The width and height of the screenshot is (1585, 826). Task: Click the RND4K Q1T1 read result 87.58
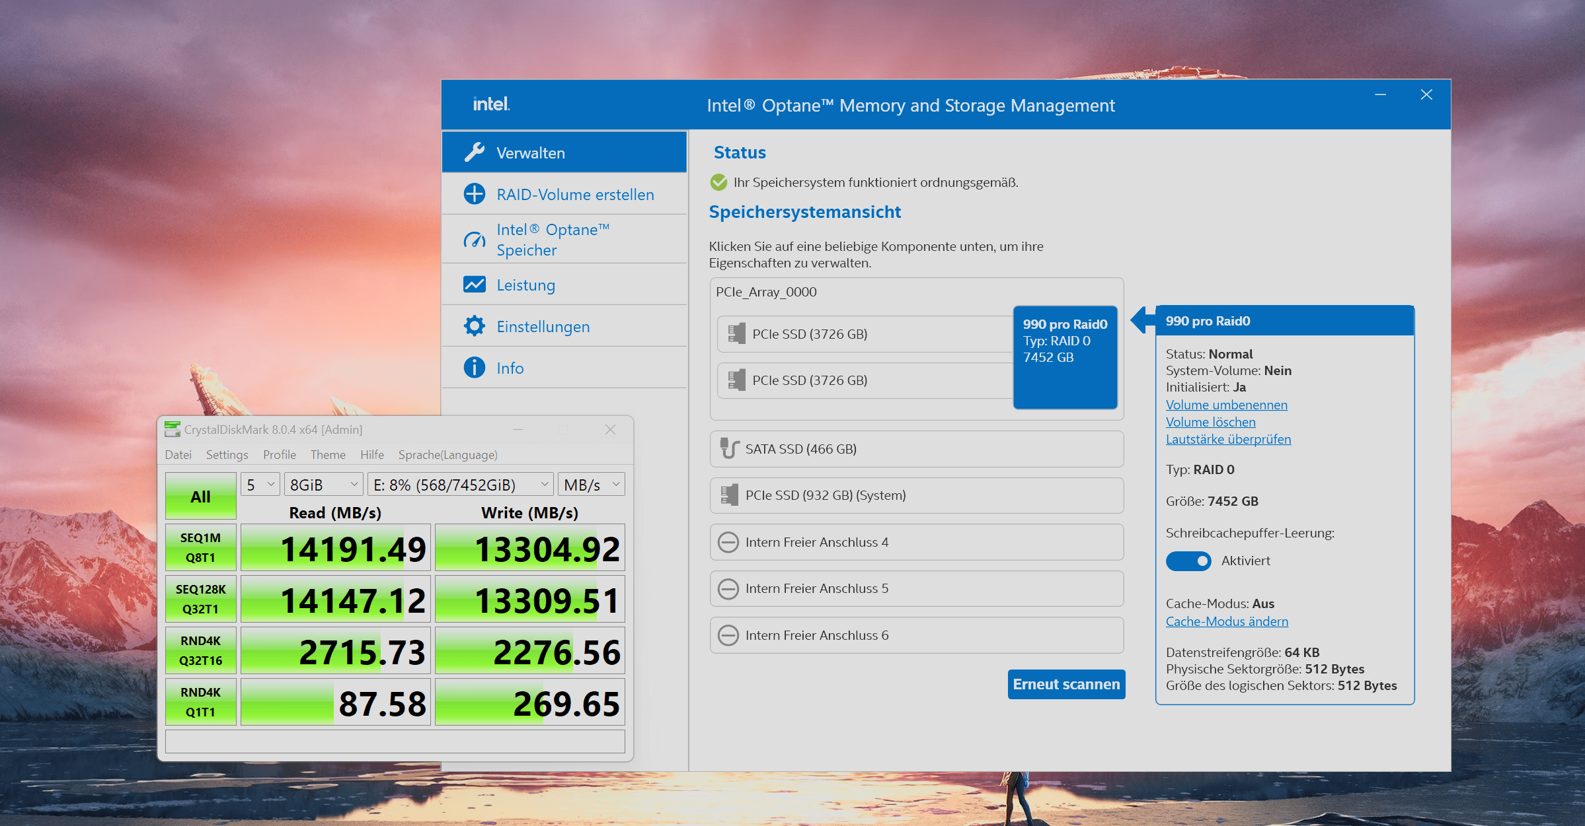click(336, 702)
